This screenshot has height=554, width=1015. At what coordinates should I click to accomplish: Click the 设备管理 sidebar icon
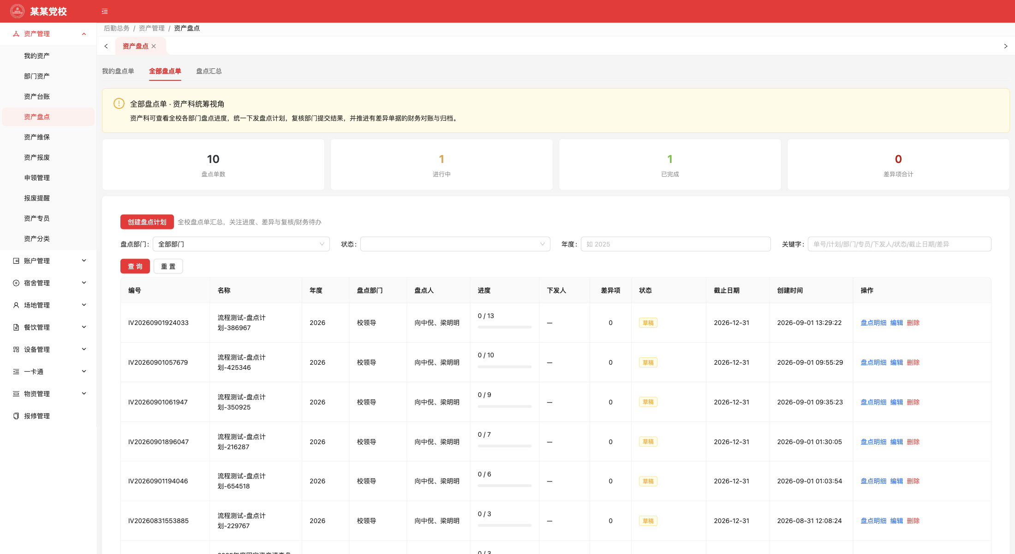[x=16, y=349]
